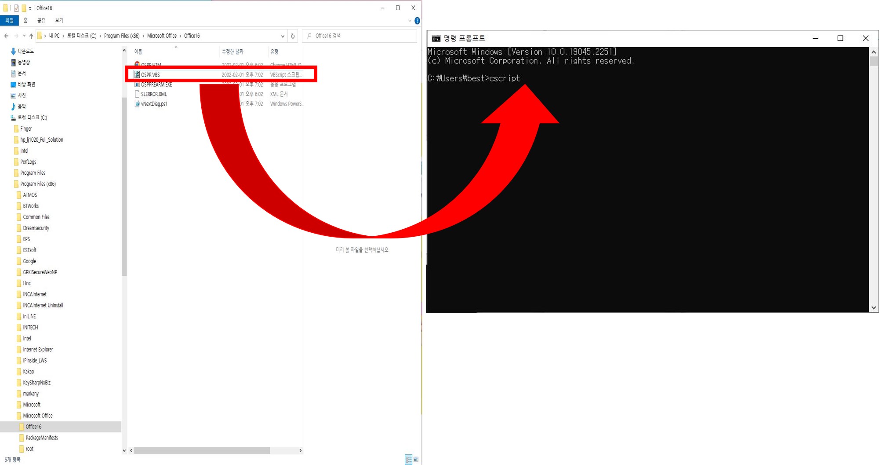Sort by 이름 column header
Image resolution: width=879 pixels, height=465 pixels.
coord(138,51)
